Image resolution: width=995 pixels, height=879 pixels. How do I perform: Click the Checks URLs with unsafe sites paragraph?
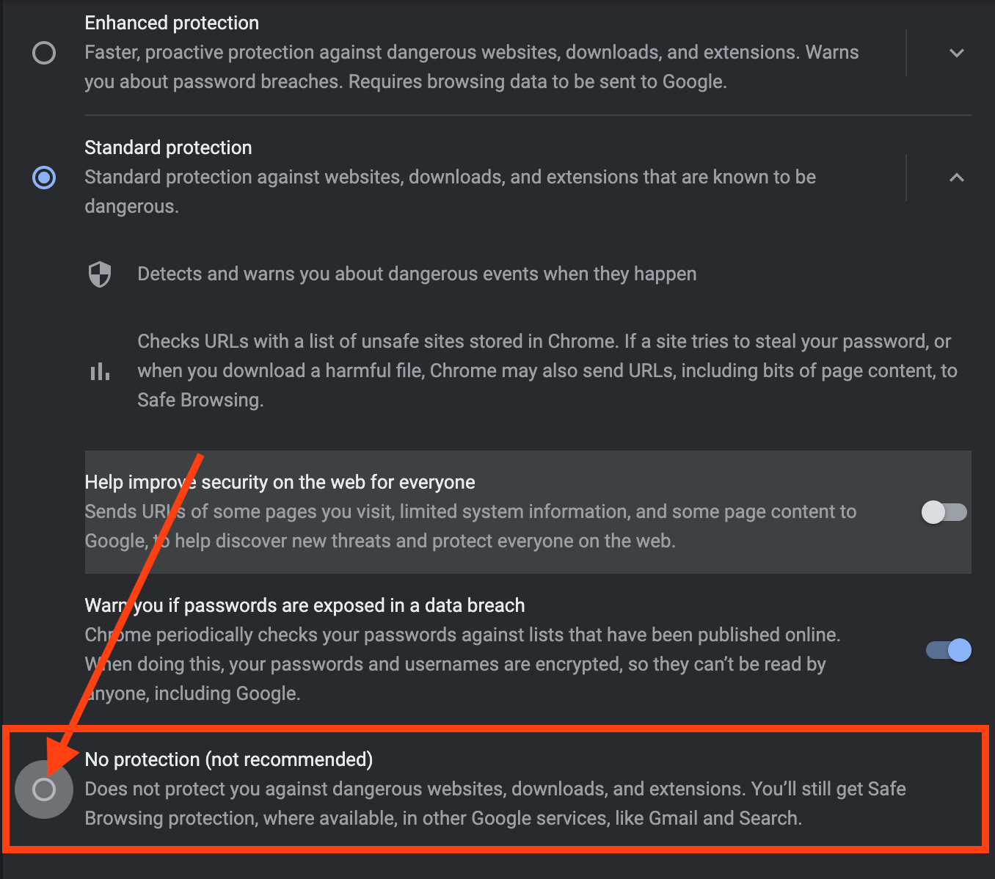tap(547, 371)
